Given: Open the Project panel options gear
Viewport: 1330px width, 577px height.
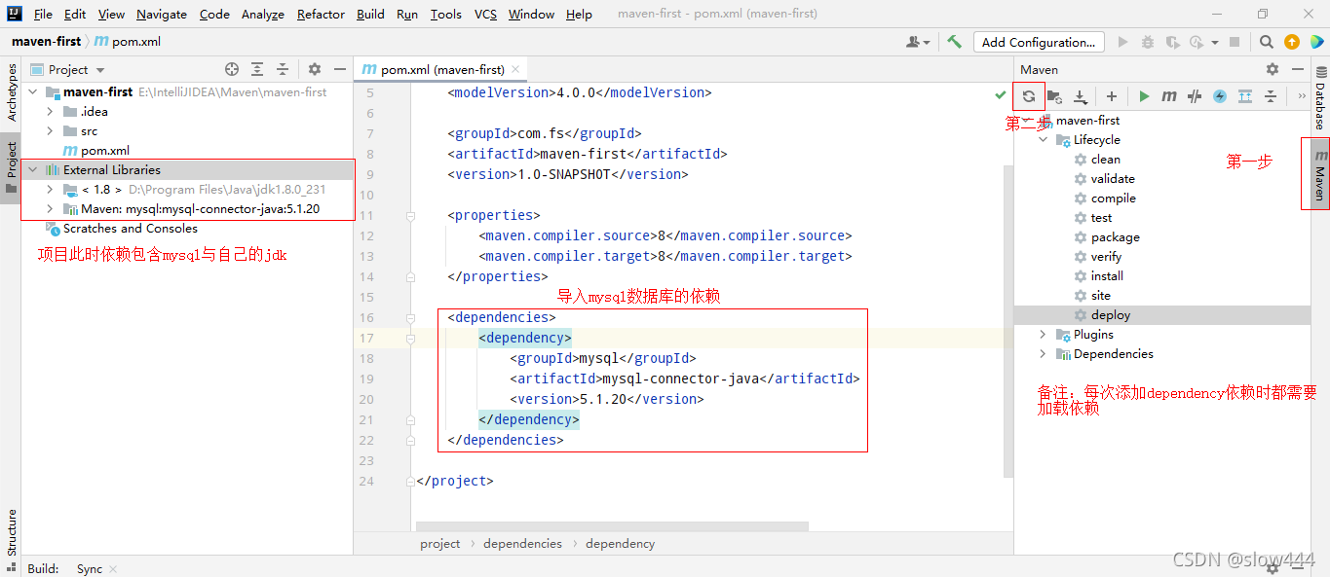Looking at the screenshot, I should coord(315,69).
